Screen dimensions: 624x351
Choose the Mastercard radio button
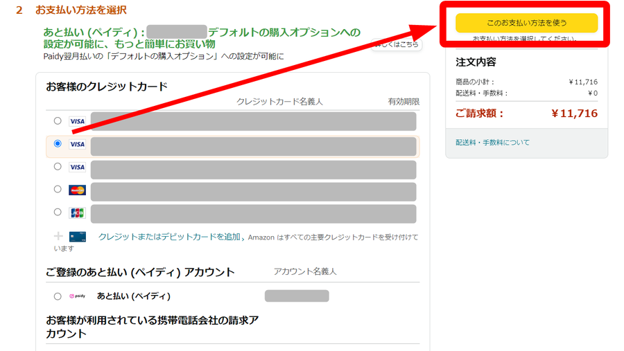pos(58,189)
